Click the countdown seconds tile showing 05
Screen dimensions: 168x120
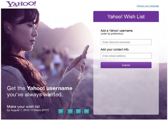[87, 112]
